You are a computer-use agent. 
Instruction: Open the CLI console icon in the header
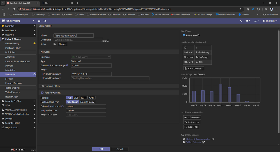click(241, 21)
